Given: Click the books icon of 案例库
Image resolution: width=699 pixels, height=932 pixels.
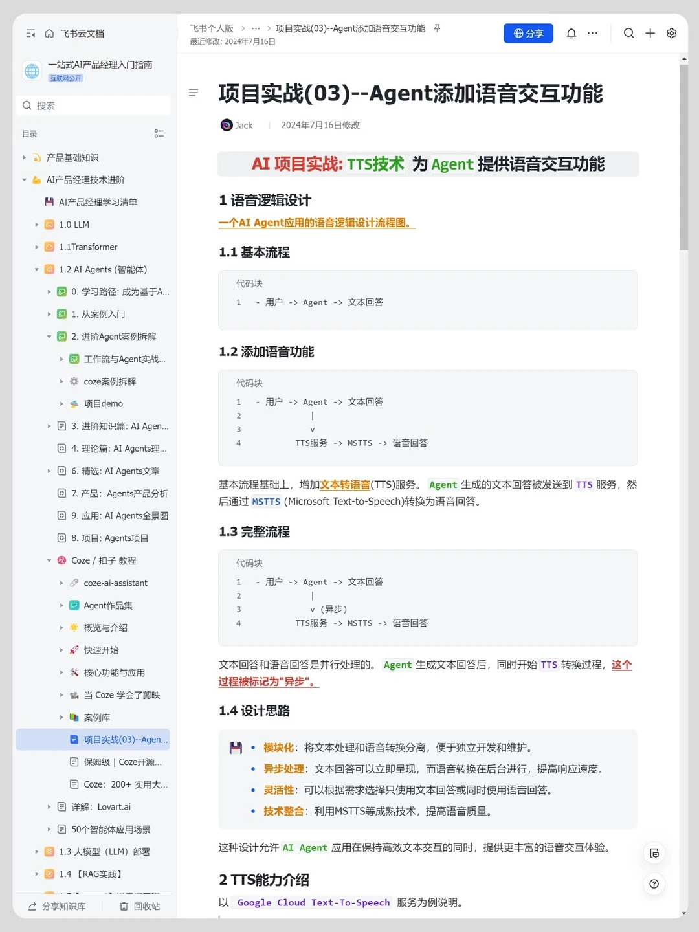Looking at the screenshot, I should point(74,717).
